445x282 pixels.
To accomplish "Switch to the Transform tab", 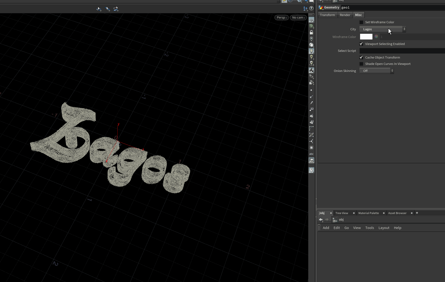I will click(x=327, y=15).
